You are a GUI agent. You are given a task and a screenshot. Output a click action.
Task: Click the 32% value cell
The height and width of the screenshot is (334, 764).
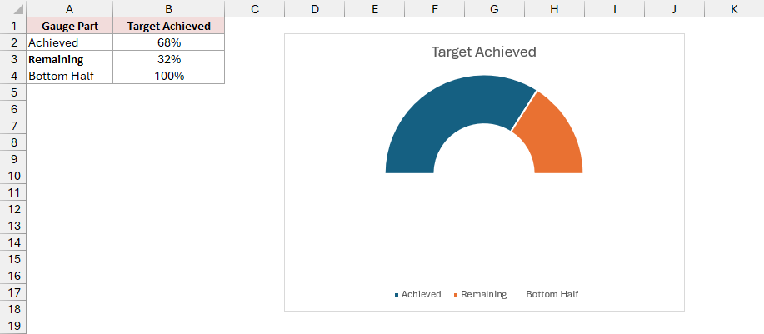pos(168,59)
